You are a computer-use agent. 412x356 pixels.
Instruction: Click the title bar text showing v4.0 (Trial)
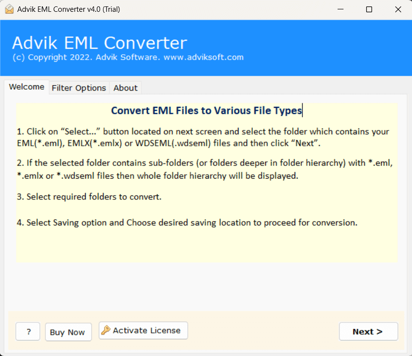coord(69,9)
